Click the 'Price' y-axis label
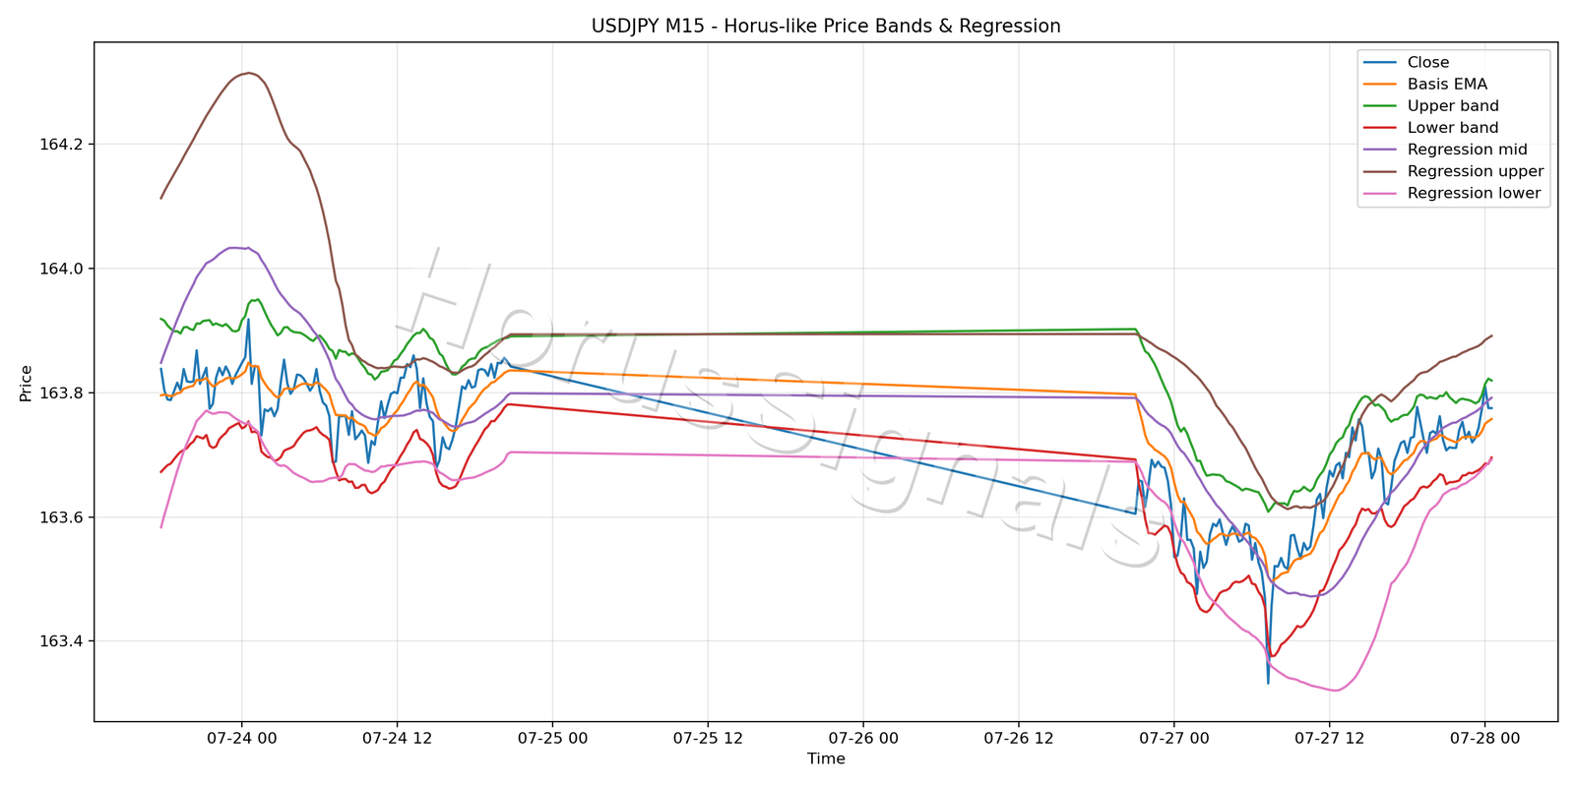The width and height of the screenshot is (1575, 787). (27, 383)
